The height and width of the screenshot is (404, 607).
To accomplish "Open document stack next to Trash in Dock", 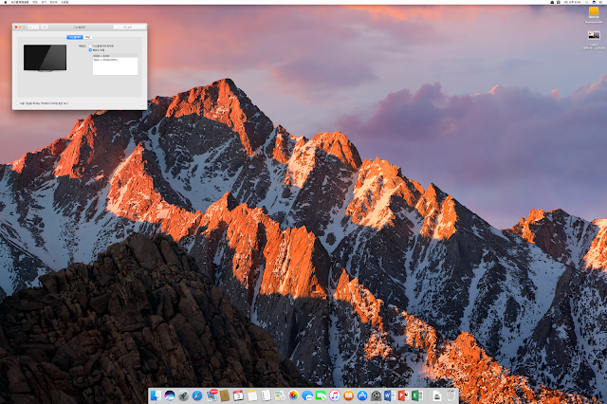I will pos(436,395).
